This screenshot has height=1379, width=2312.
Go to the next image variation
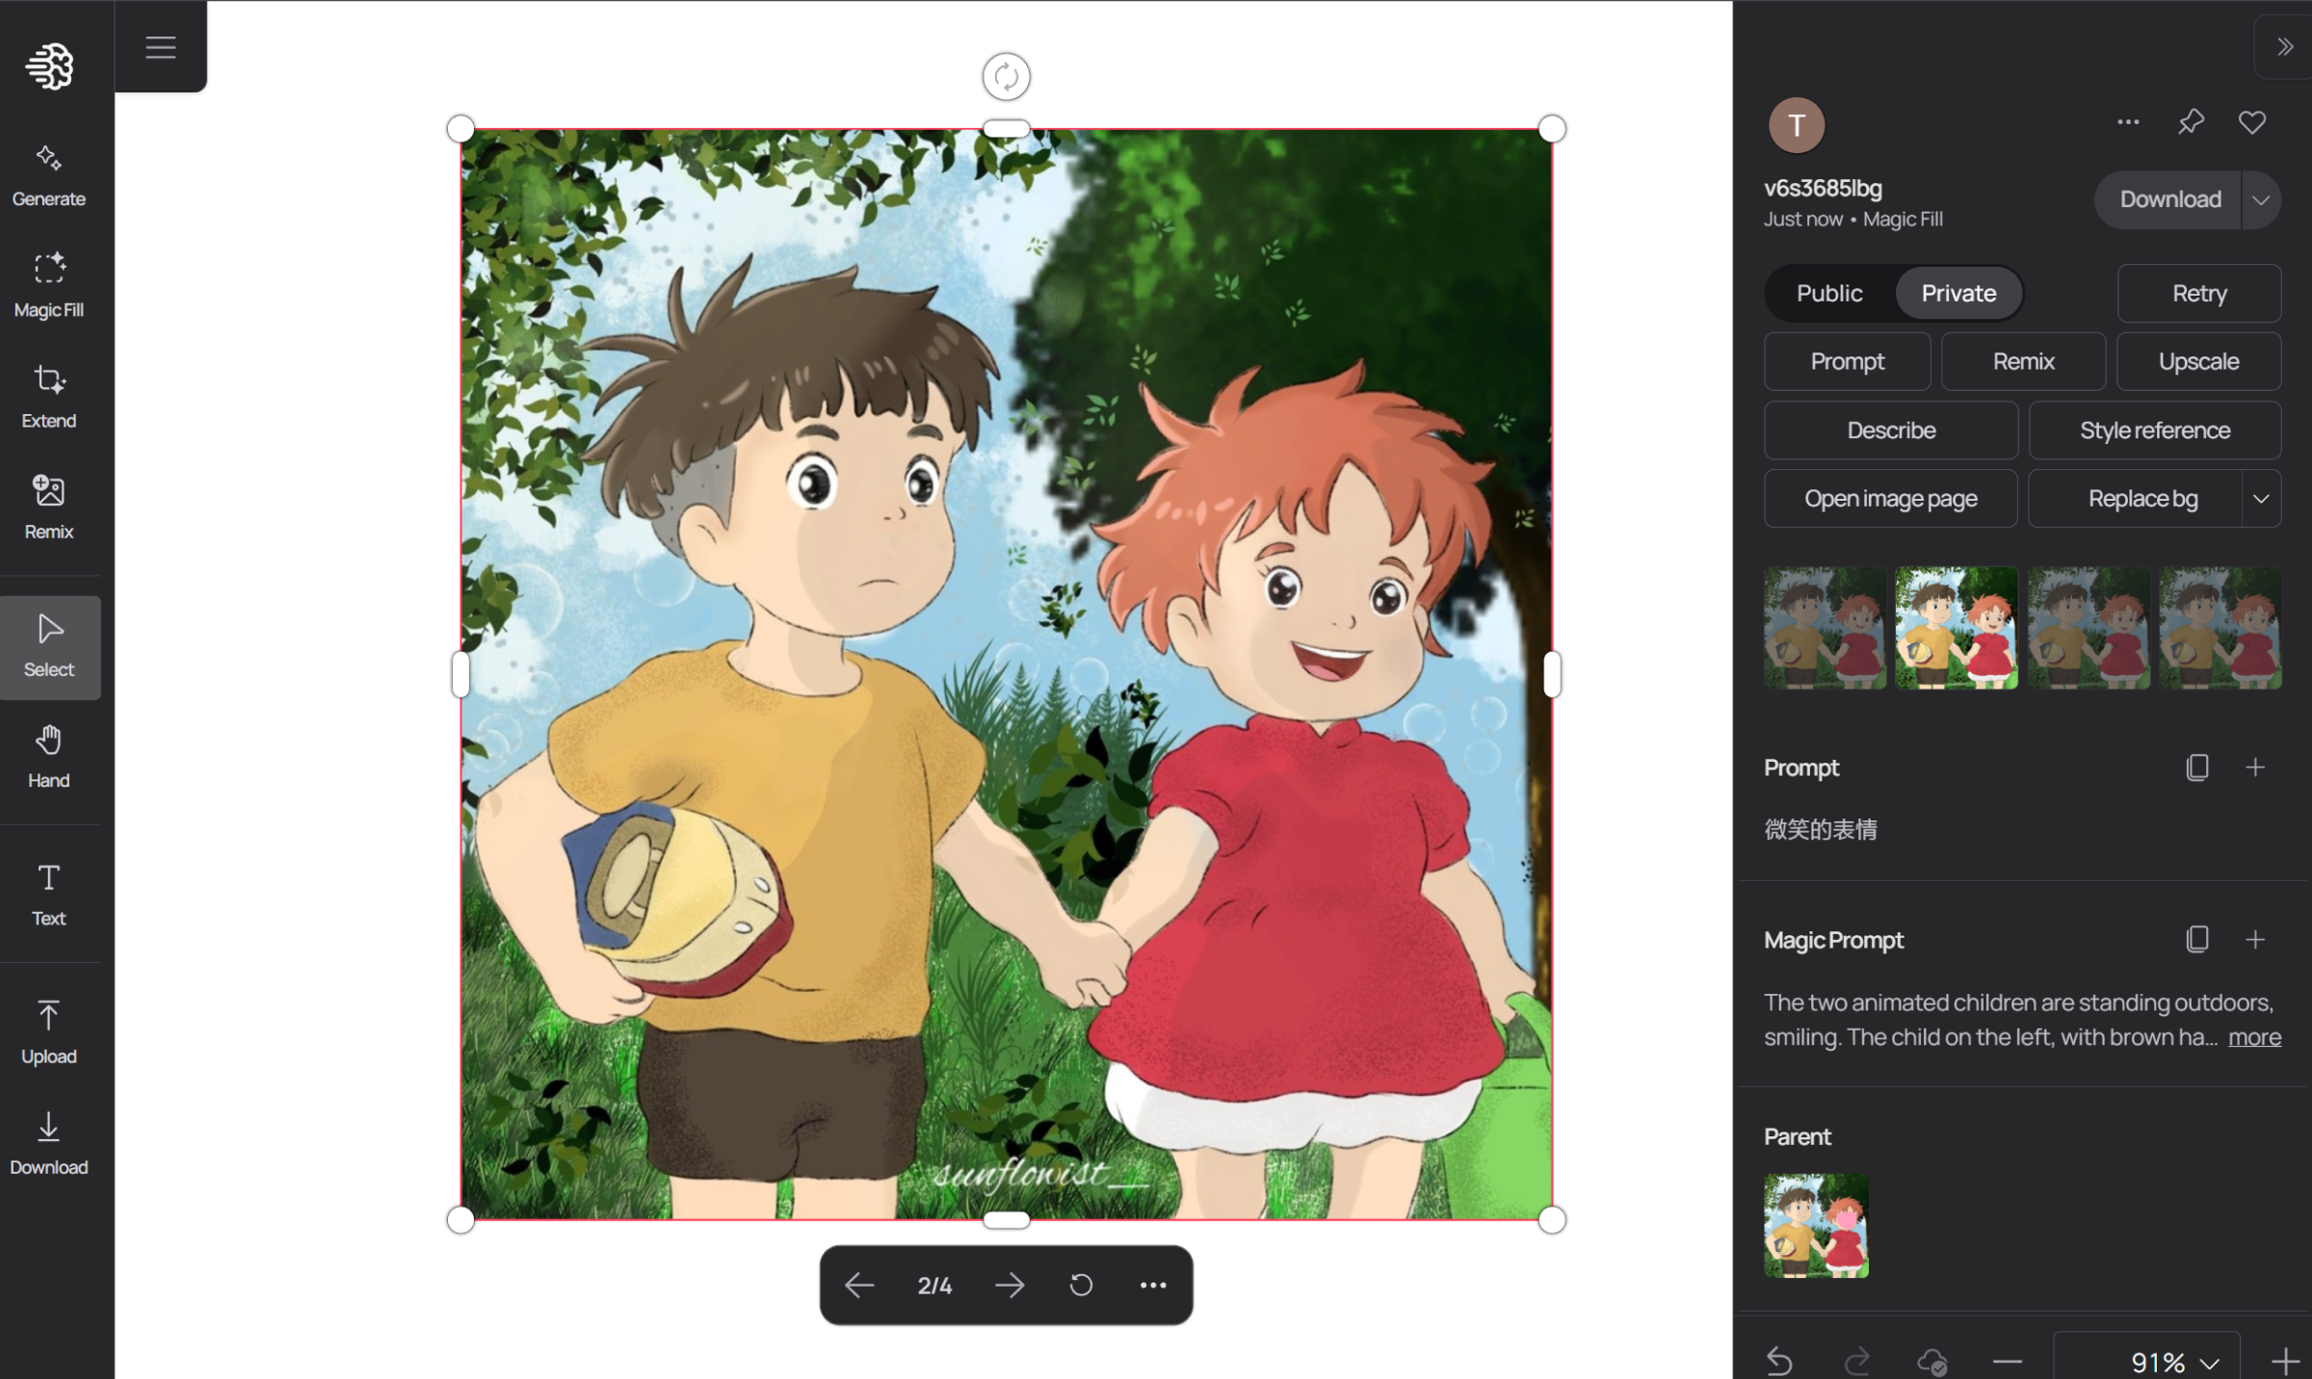[1010, 1285]
